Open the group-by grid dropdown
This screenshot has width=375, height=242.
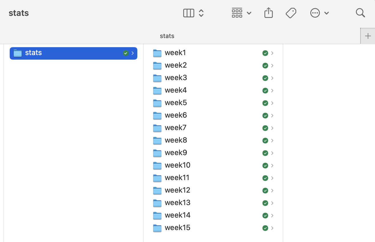(x=241, y=13)
